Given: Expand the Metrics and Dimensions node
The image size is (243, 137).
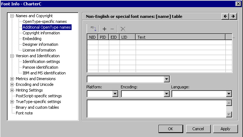Looking at the screenshot, I should pos(12,79).
